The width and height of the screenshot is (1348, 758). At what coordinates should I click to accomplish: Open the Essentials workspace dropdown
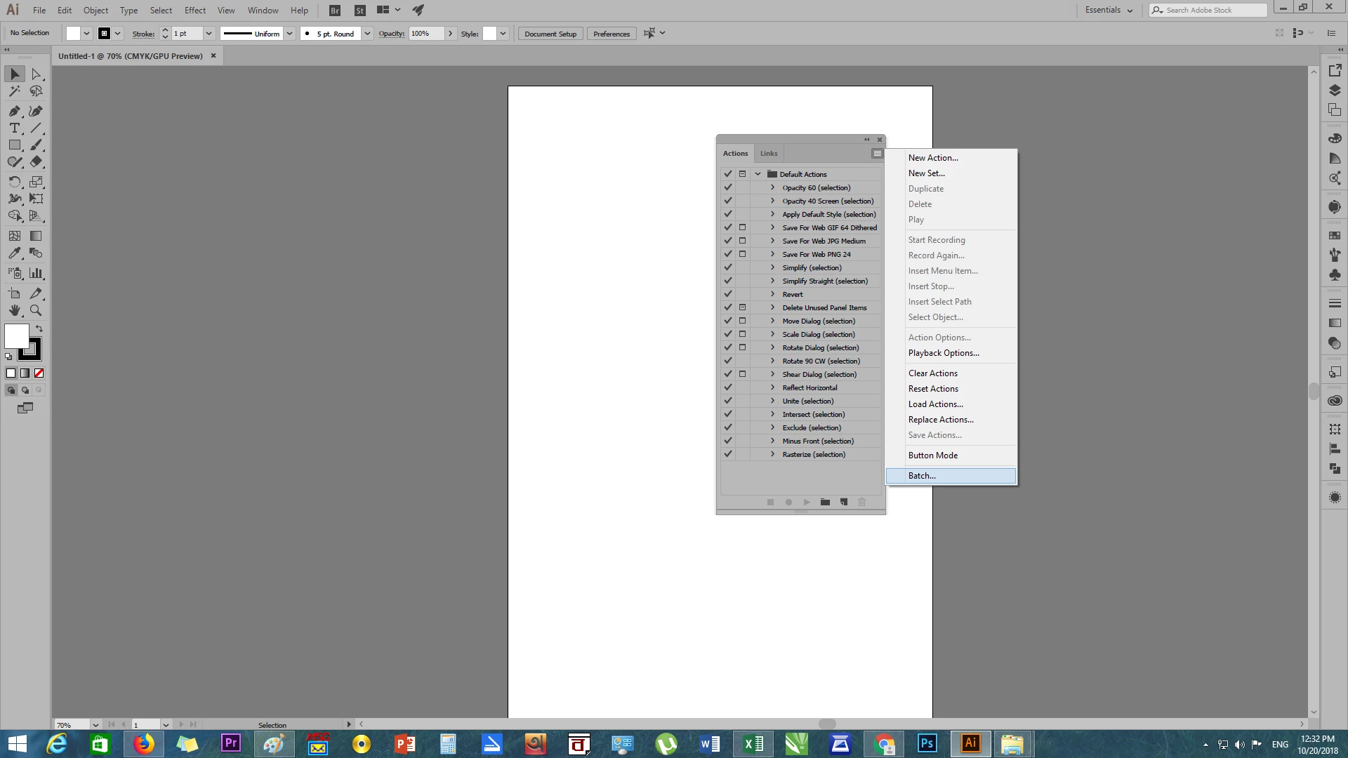pyautogui.click(x=1109, y=10)
